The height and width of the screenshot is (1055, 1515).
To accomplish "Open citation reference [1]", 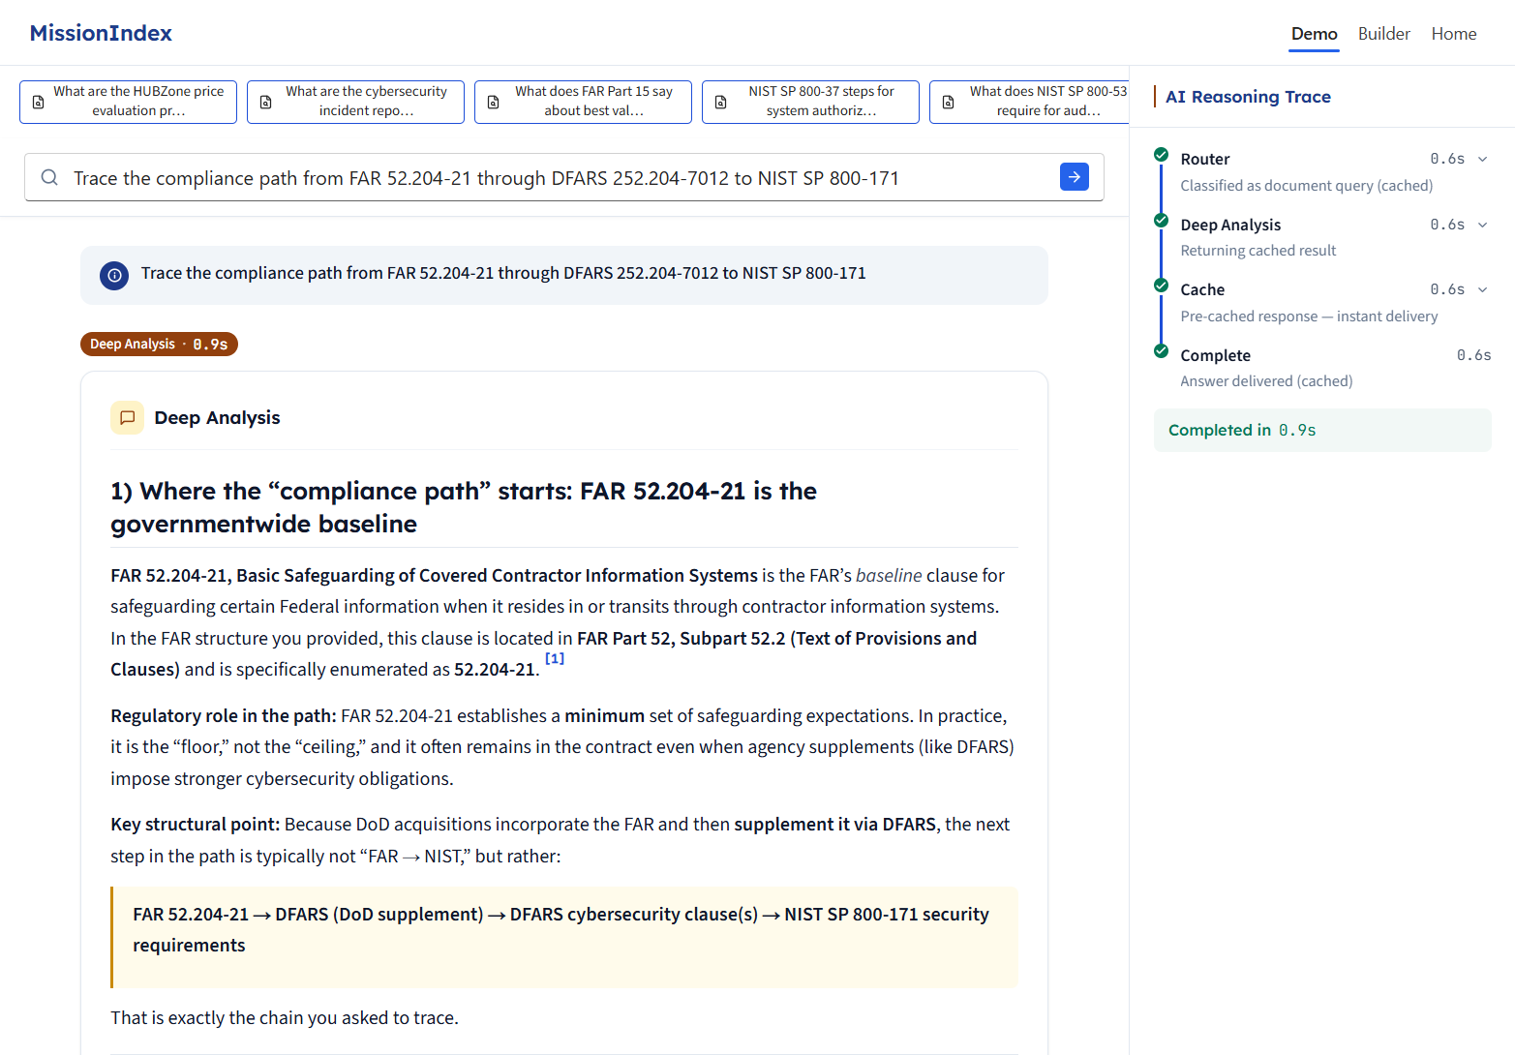I will pyautogui.click(x=555, y=658).
